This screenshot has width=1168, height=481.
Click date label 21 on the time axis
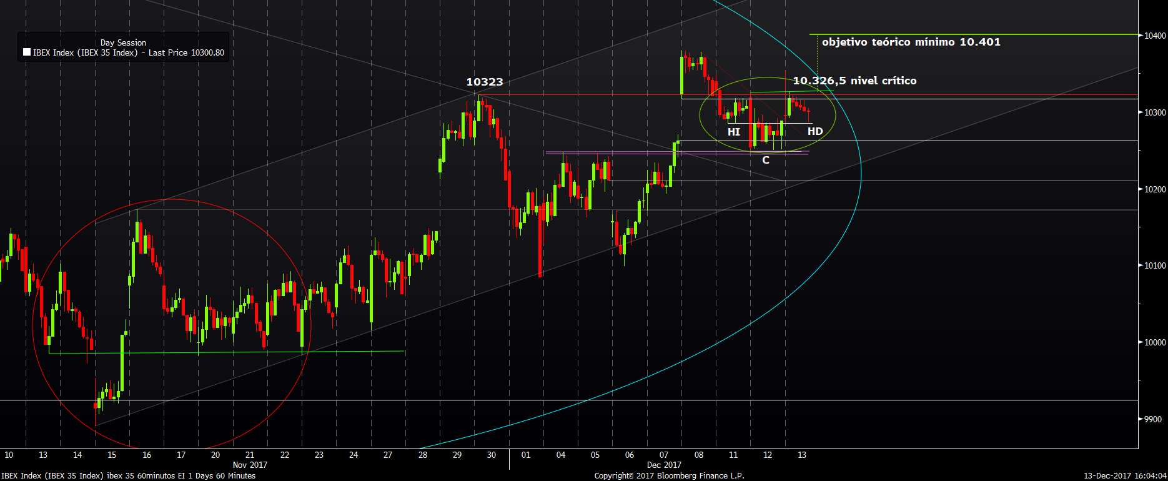coord(250,455)
